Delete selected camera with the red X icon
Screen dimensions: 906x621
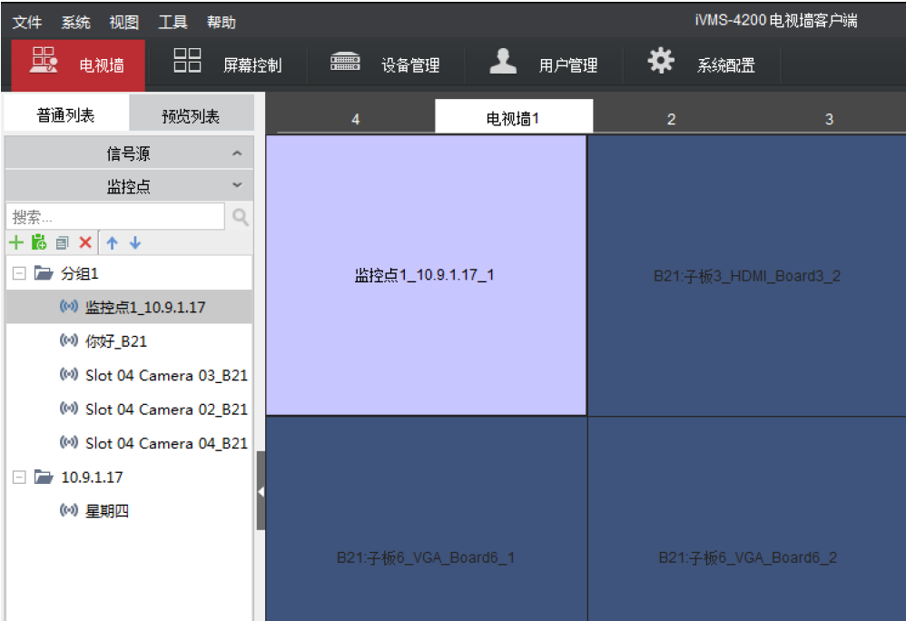pyautogui.click(x=84, y=242)
